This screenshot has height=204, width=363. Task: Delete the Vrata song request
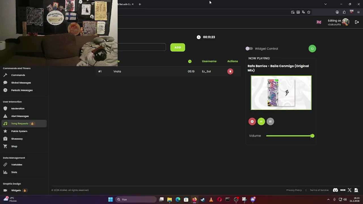pos(230,71)
